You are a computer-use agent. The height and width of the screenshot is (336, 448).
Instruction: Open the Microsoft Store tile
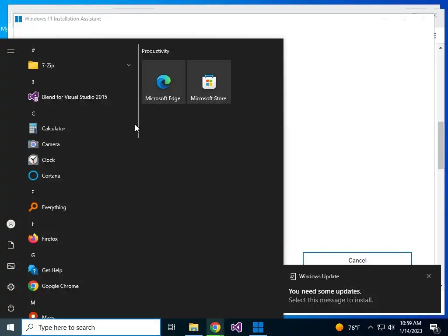[x=209, y=82]
